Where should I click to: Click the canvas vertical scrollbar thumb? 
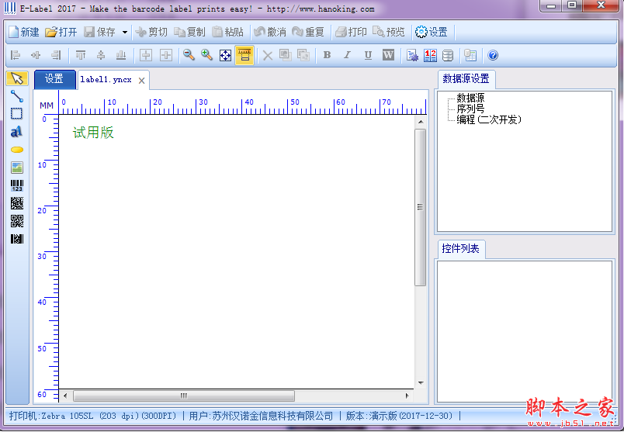420,207
